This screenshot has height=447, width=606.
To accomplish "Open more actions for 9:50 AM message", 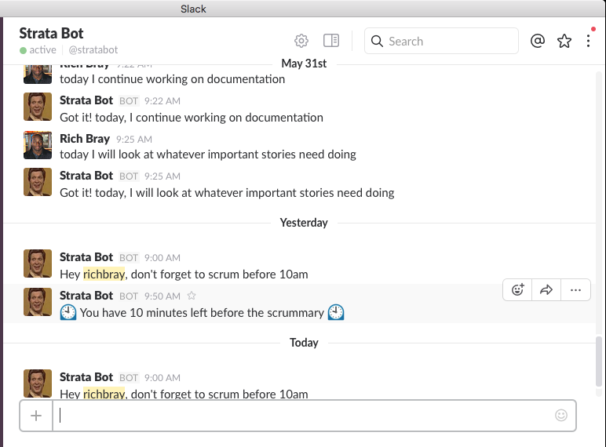I will pyautogui.click(x=575, y=290).
